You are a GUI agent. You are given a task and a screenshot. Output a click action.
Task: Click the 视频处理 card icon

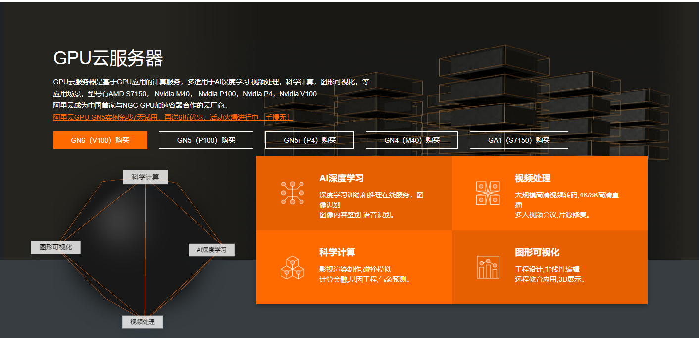click(488, 193)
